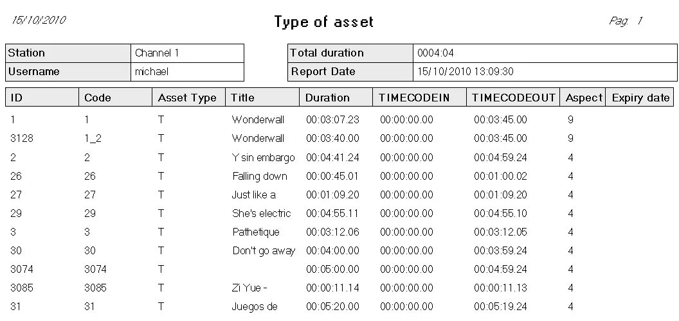Select the "Don't go away" title entry
Image resolution: width=679 pixels, height=321 pixels.
(264, 250)
